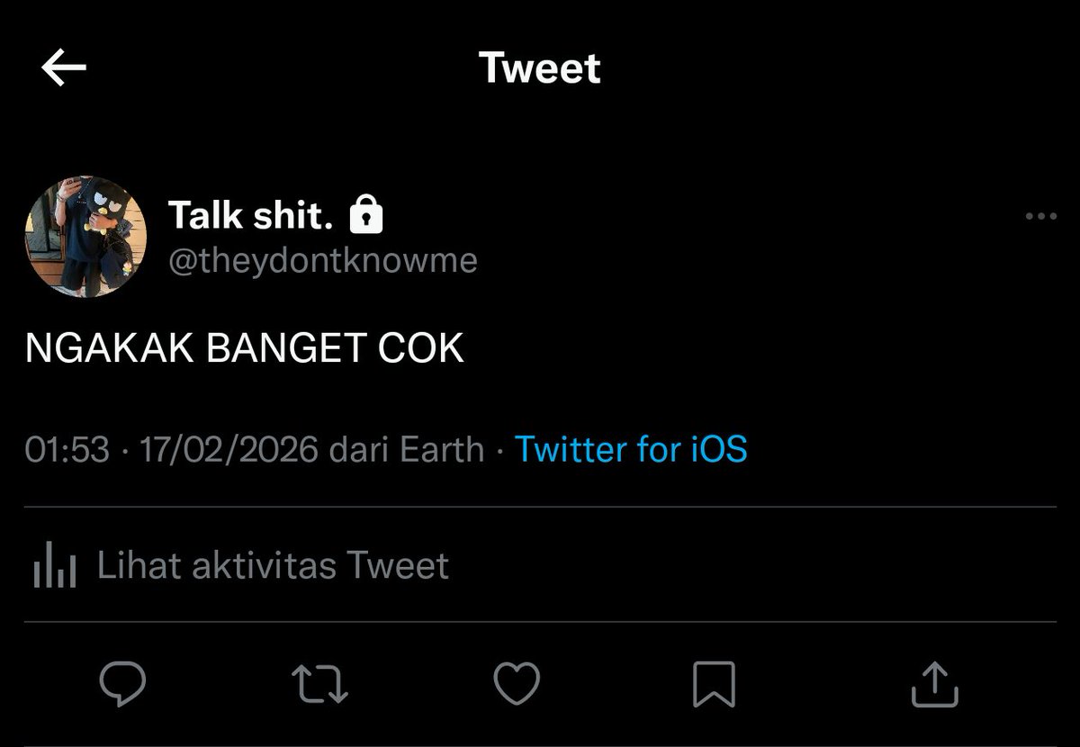Screen dimensions: 1080x747
Task: Tap the padlock protected-account icon
Action: click(x=364, y=214)
